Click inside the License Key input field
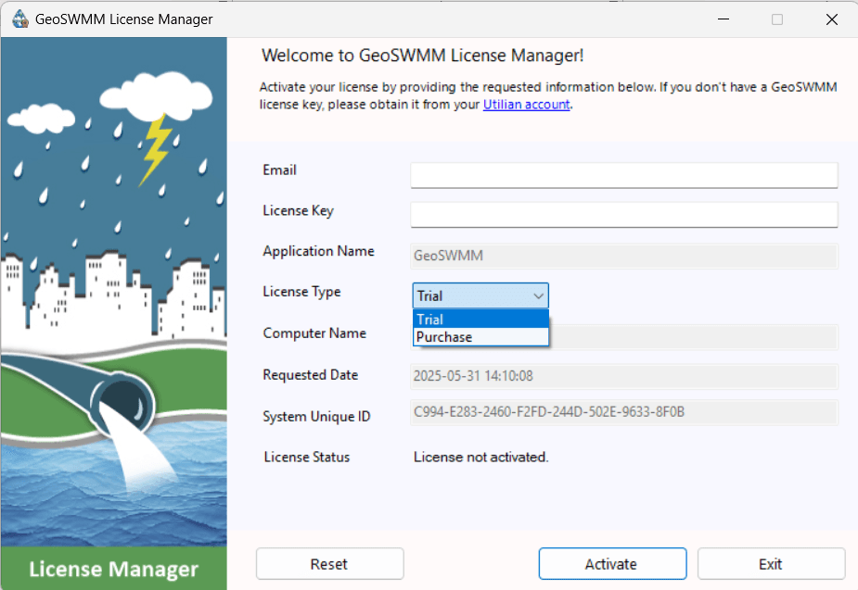Screen dimensions: 858x590 pyautogui.click(x=623, y=215)
